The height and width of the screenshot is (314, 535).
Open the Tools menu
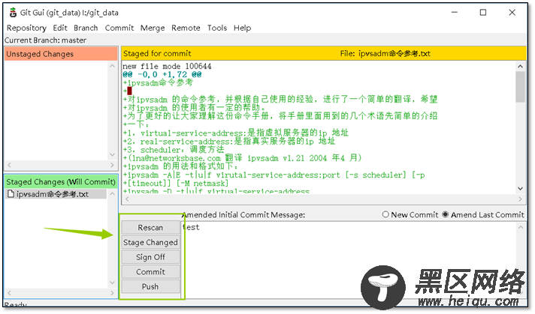217,28
